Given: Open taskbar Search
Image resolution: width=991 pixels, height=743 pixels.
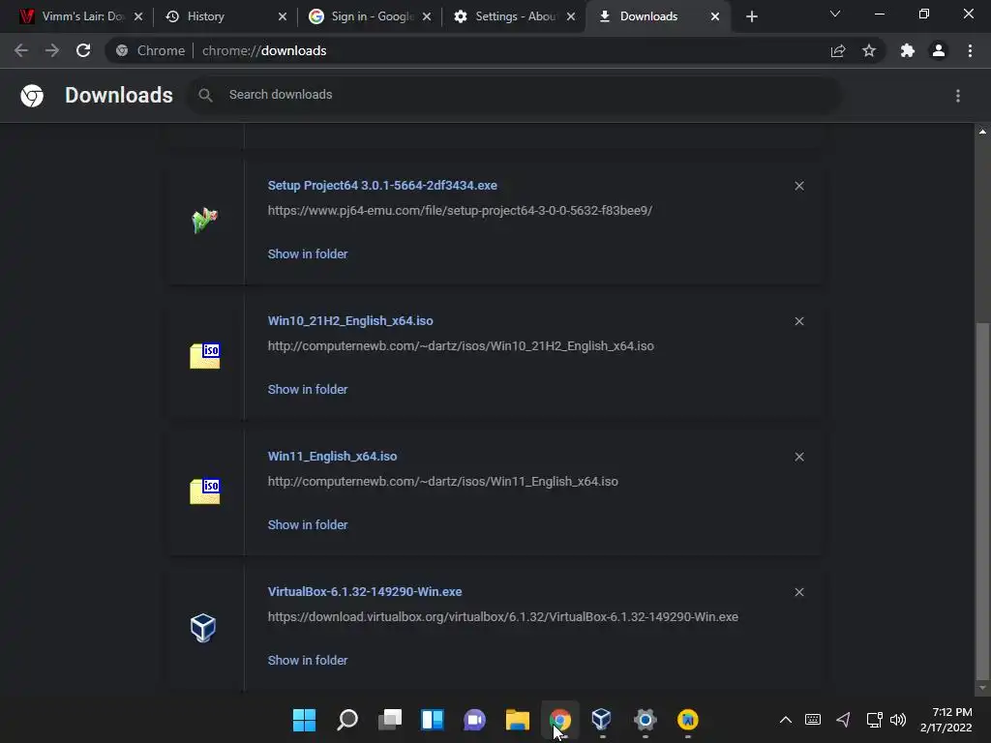Looking at the screenshot, I should click(x=347, y=720).
